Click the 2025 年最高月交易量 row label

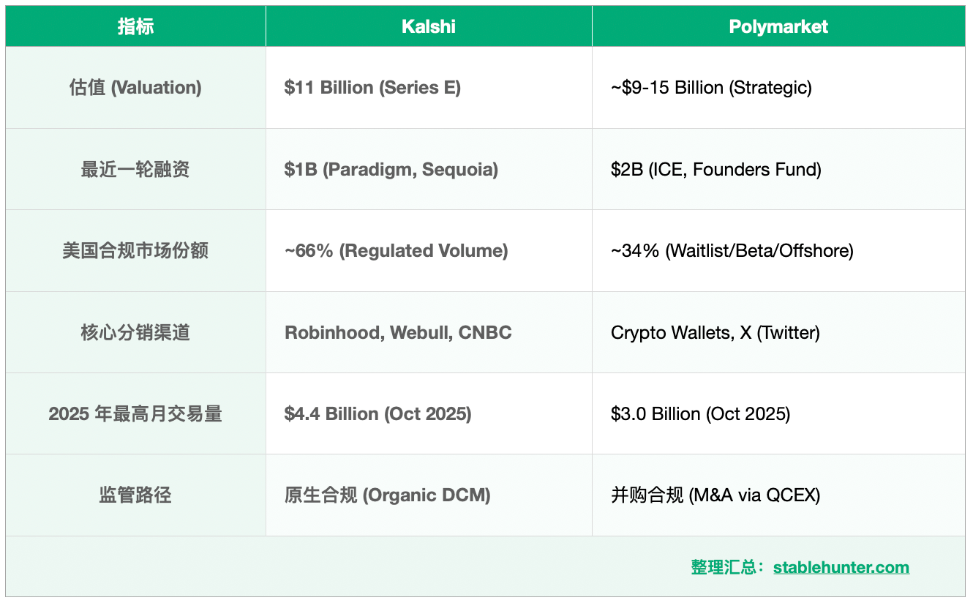pos(135,414)
